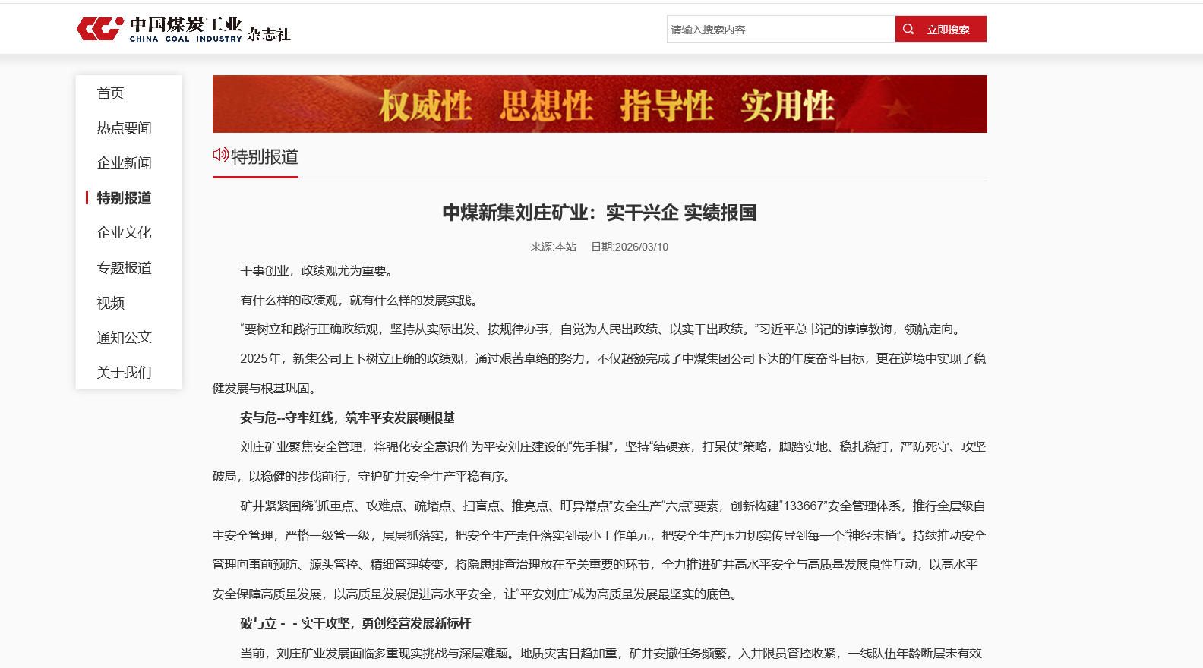1203x668 pixels.
Task: Click the 杂志社 text next to logo
Action: click(269, 34)
